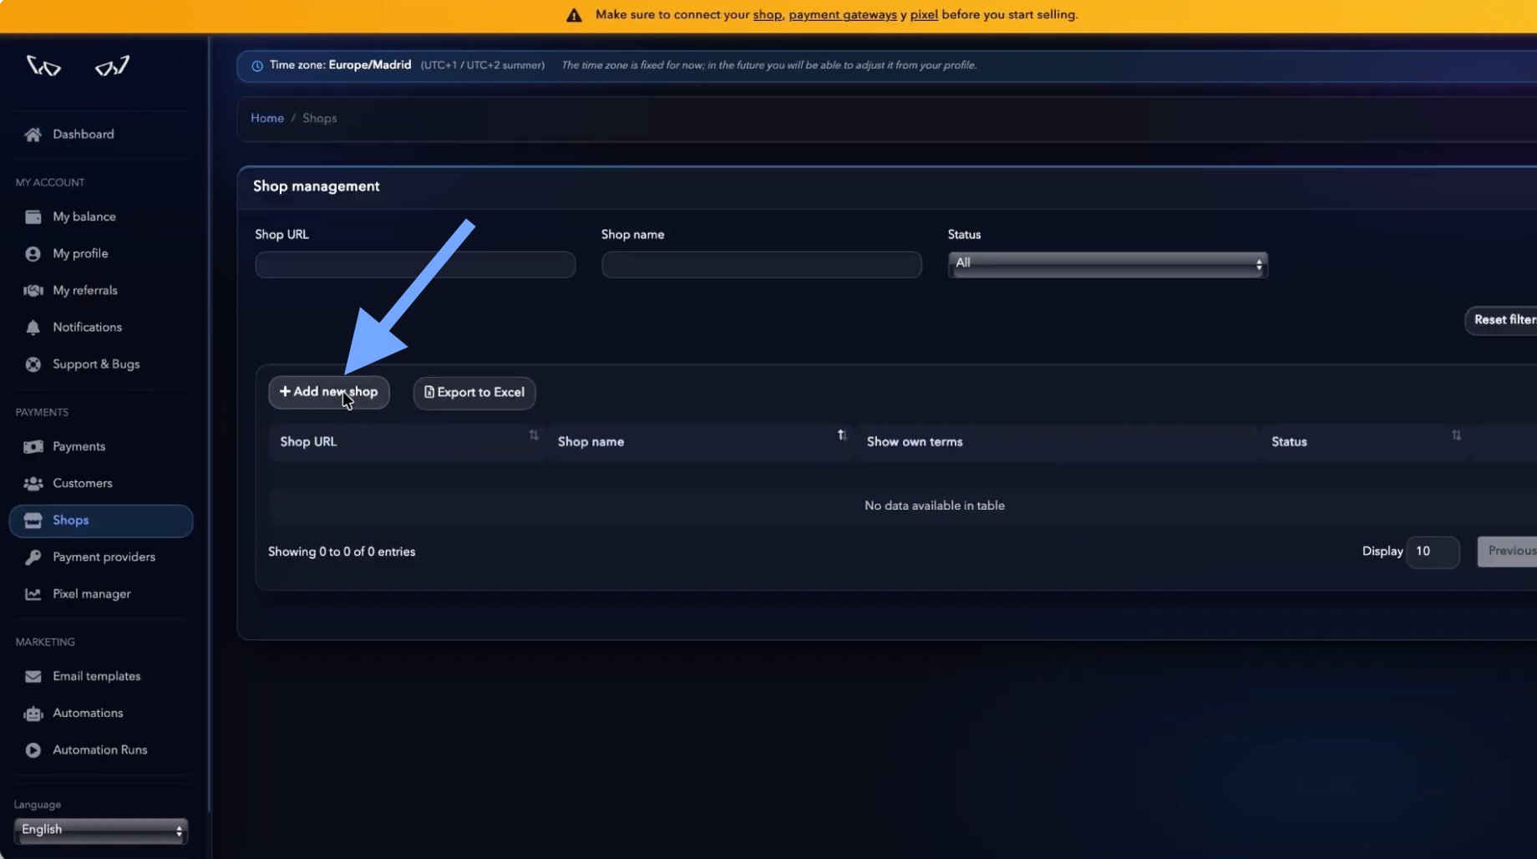This screenshot has height=859, width=1537.
Task: Click the My referrals handshake icon
Action: pos(33,291)
